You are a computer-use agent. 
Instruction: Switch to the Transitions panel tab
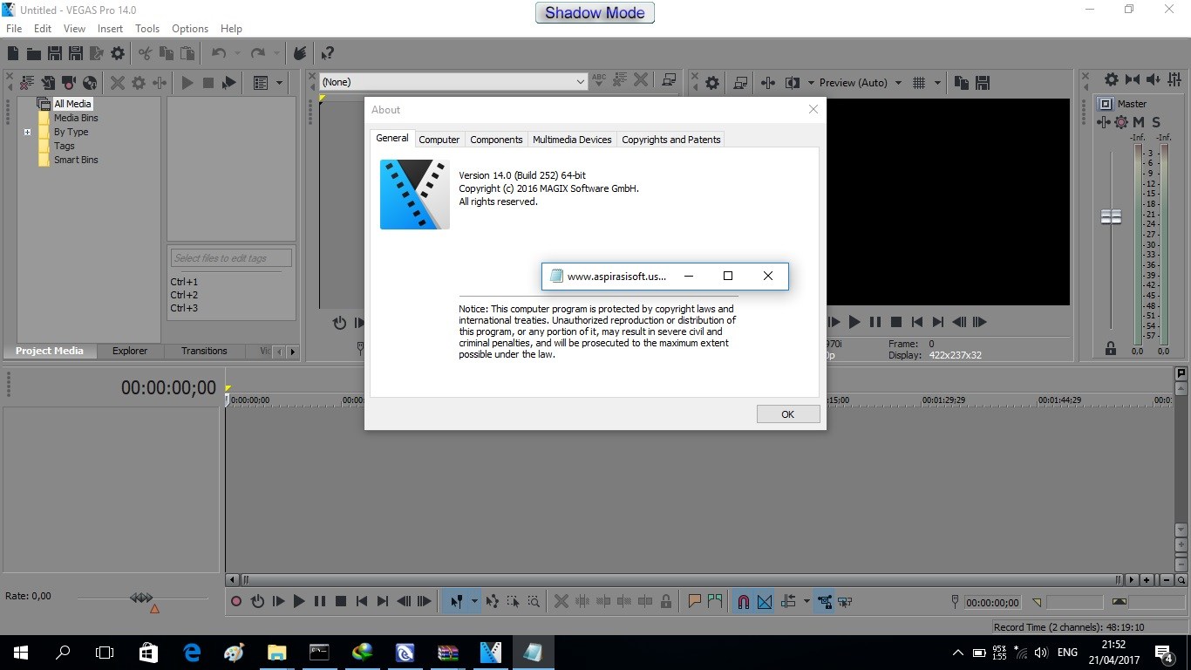(204, 351)
